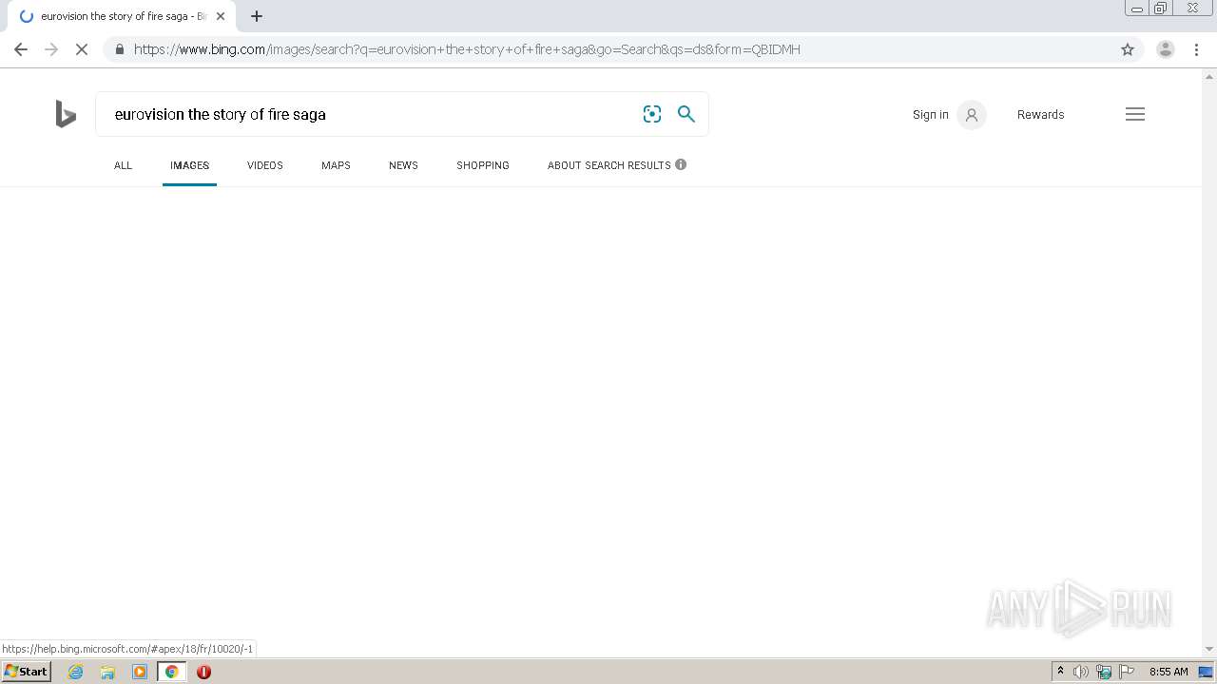Image resolution: width=1217 pixels, height=684 pixels.
Task: Switch to the VIDEOS tab
Action: [x=265, y=165]
